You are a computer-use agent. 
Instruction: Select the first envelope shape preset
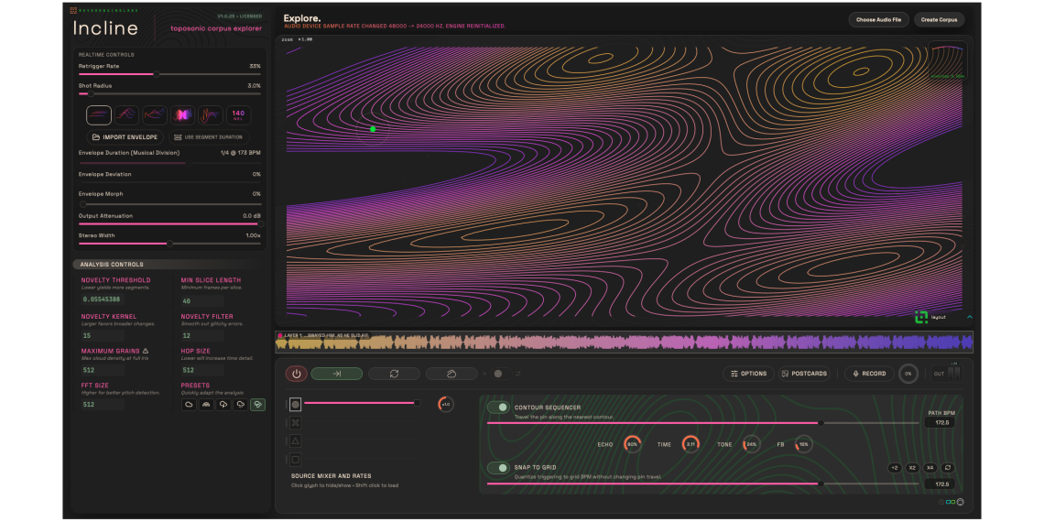(x=99, y=114)
